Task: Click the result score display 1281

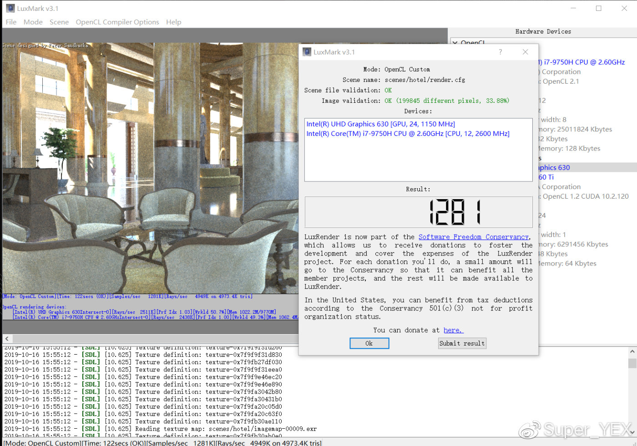Action: (x=419, y=212)
